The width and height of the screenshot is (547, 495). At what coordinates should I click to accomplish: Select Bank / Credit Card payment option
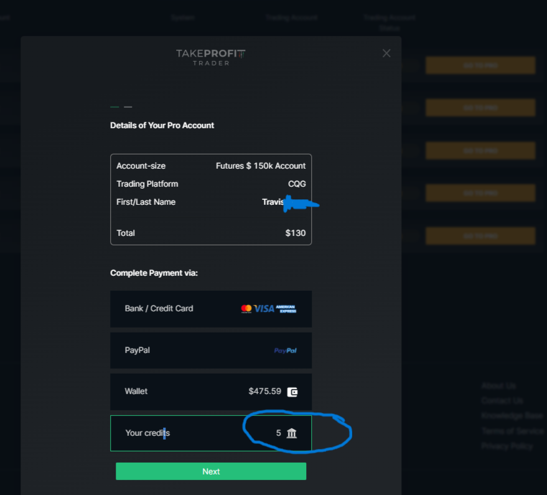click(211, 309)
